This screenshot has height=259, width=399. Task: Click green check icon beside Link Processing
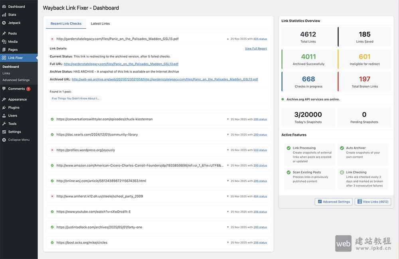pyautogui.click(x=288, y=148)
